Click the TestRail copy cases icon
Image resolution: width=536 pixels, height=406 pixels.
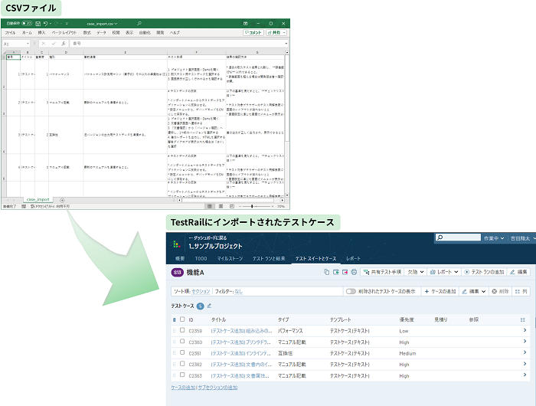[x=327, y=272]
